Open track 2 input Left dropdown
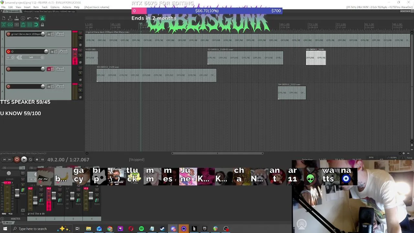The width and height of the screenshot is (414, 233). point(31,57)
